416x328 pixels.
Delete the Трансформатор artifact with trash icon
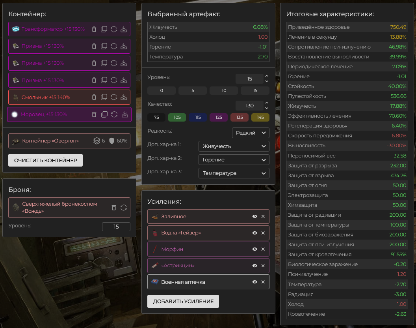click(x=94, y=29)
